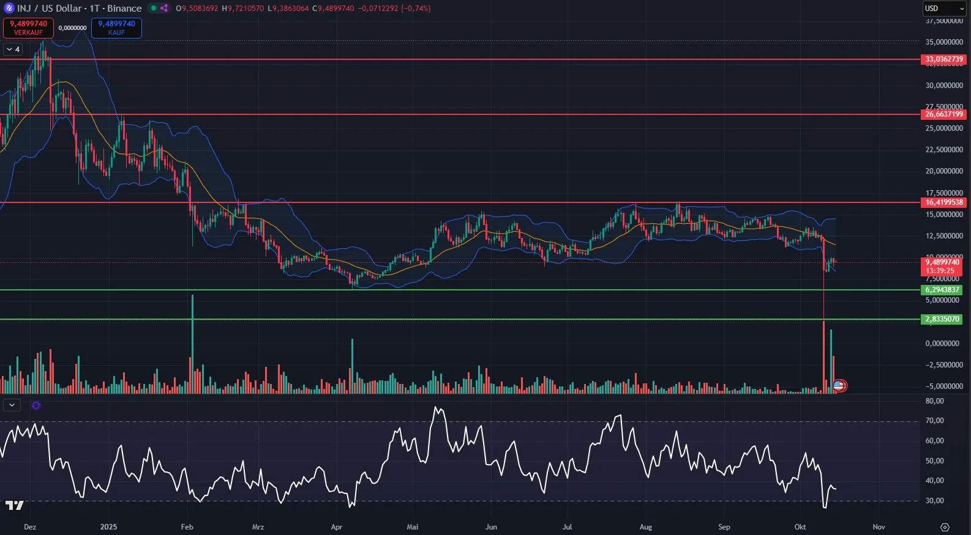Click the INJ coin logo icon
This screenshot has width=971, height=535.
click(x=9, y=8)
